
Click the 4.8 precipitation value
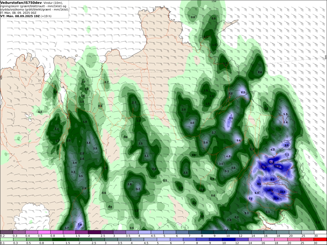click(x=228, y=156)
